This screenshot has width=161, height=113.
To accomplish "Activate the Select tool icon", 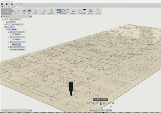I will [x=98, y=11].
